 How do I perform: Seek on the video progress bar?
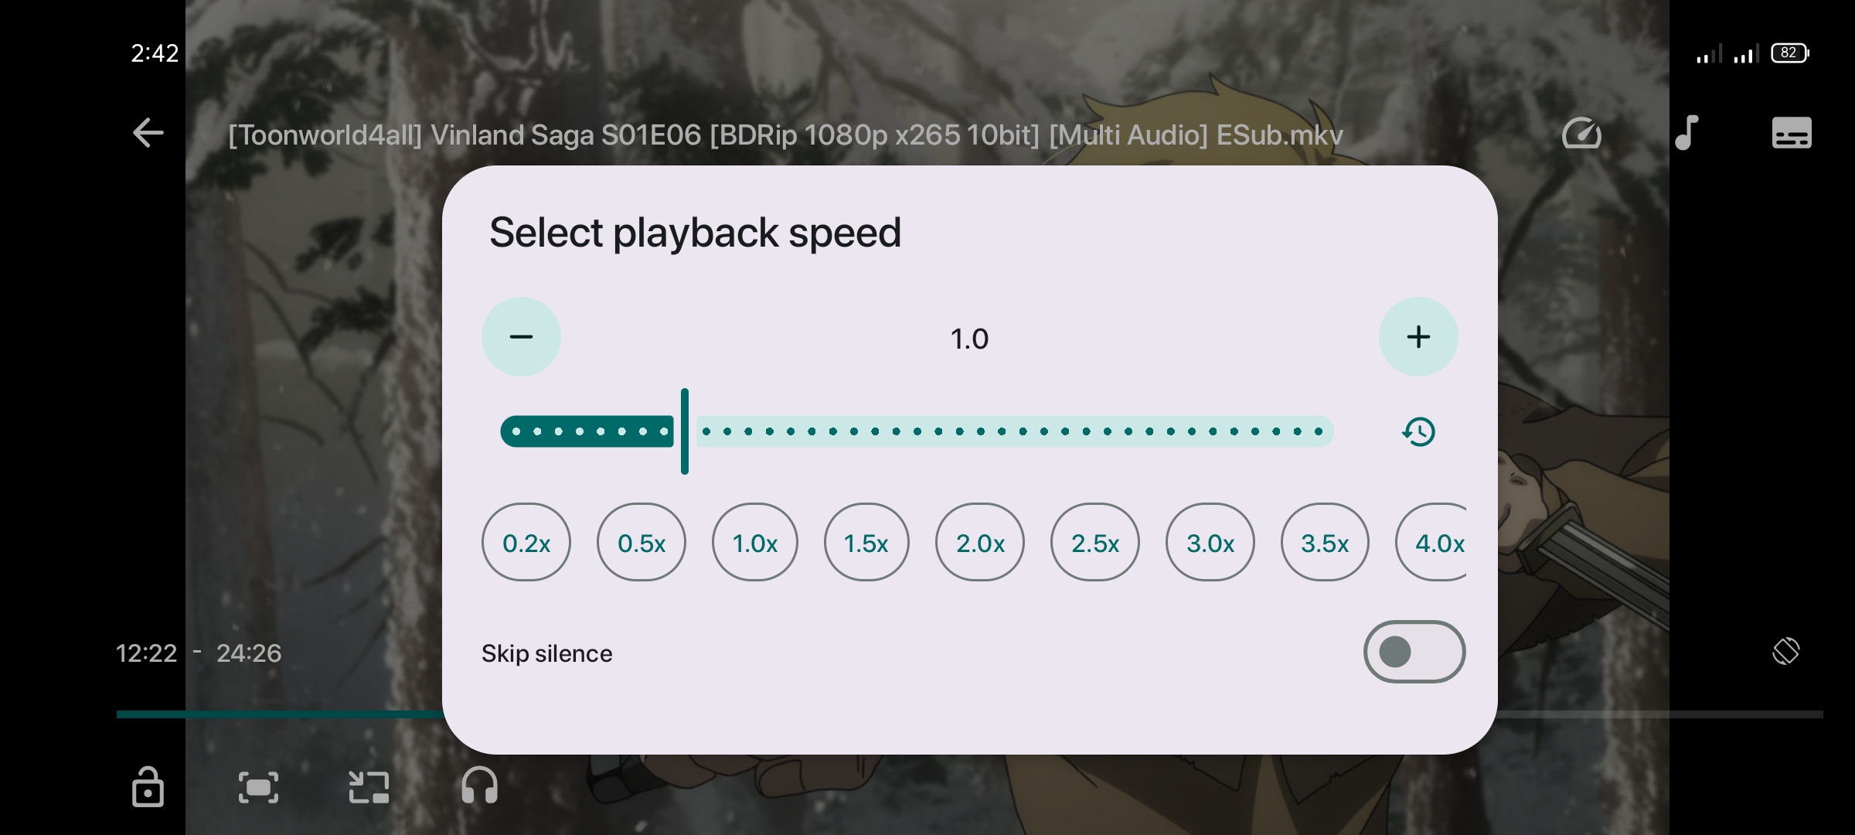[x=1623, y=714]
